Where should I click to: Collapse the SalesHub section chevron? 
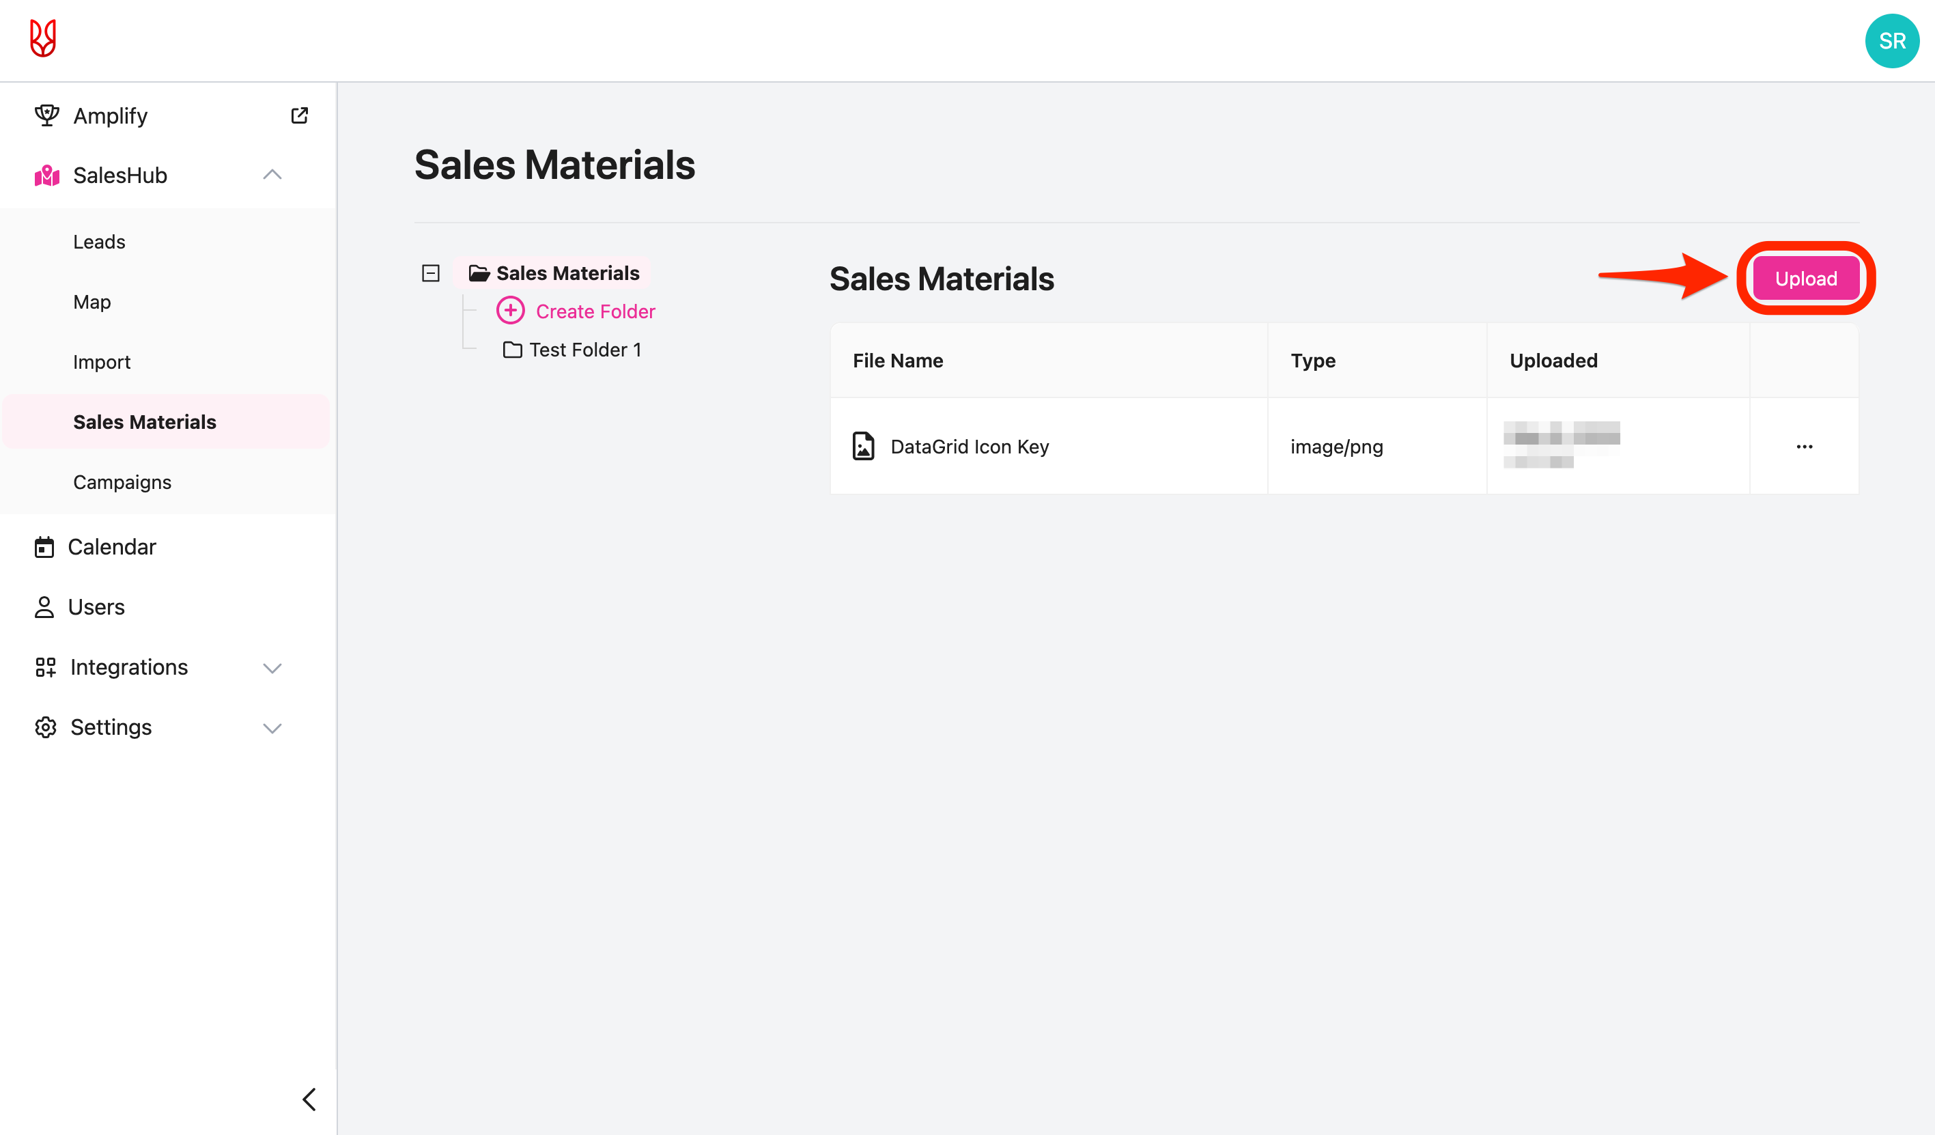click(272, 175)
